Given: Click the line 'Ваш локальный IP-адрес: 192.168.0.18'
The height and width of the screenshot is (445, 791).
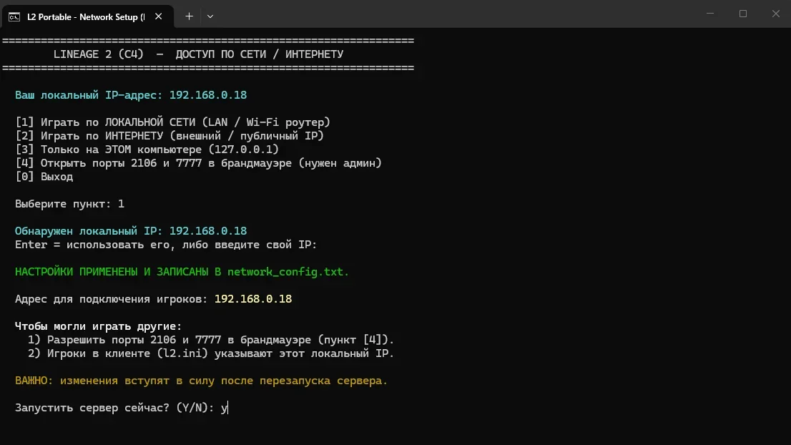Looking at the screenshot, I should [x=131, y=95].
